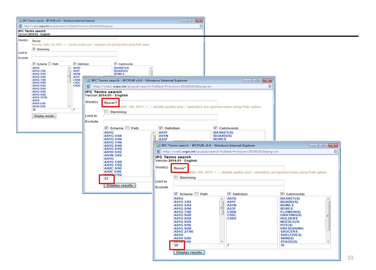376x270 pixels.
Task: Click the Limit to field in the flower* window
Action: click(228, 182)
